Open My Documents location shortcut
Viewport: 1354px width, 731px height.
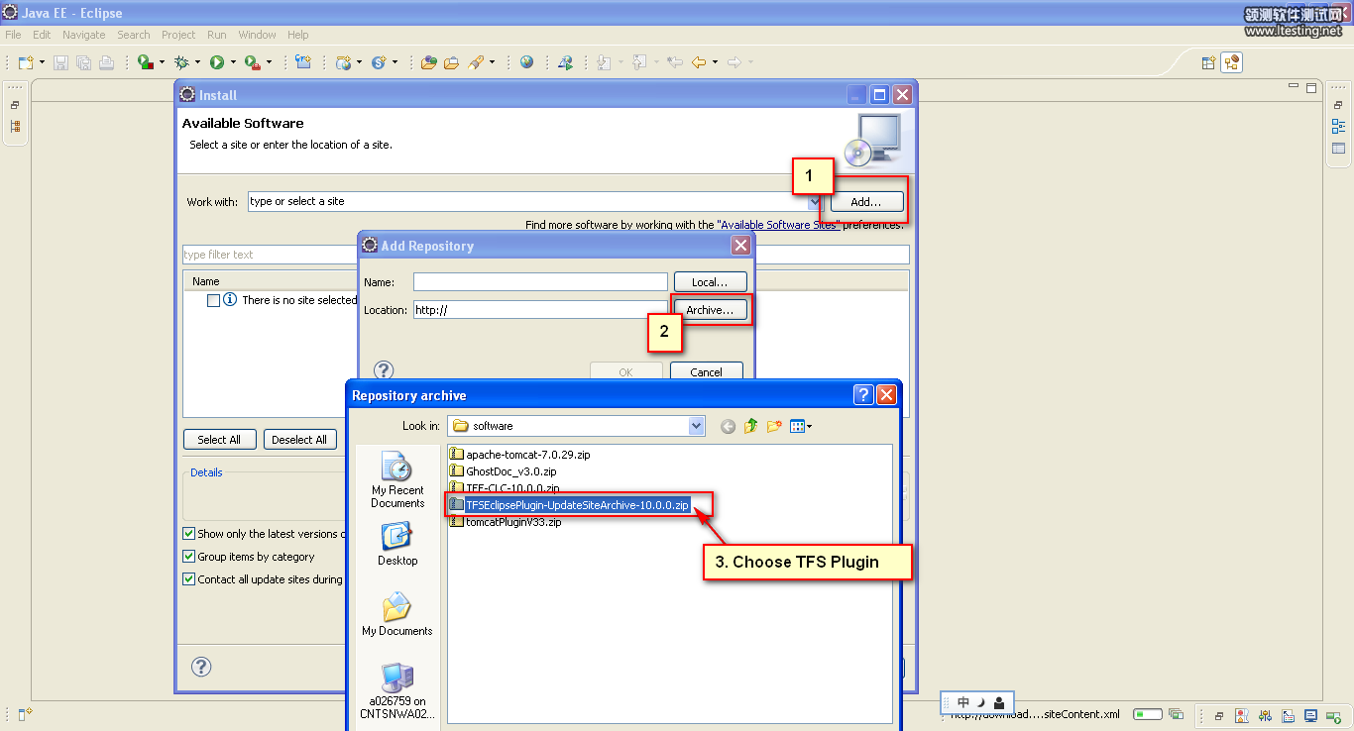(x=397, y=614)
